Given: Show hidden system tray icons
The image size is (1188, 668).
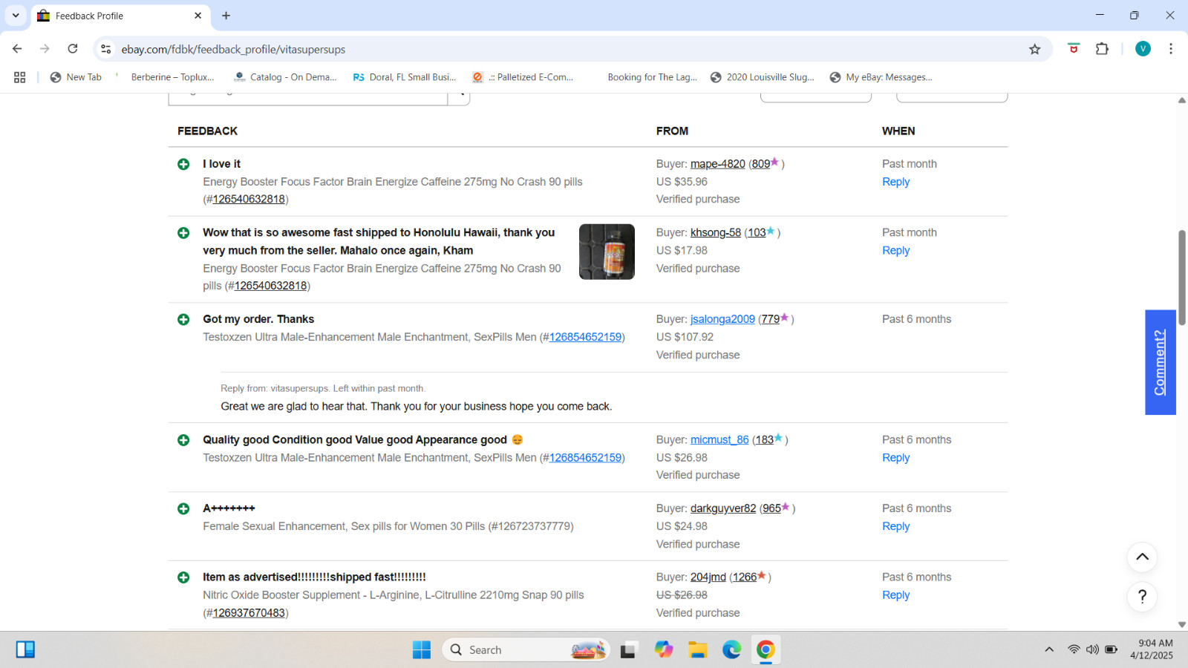Looking at the screenshot, I should pyautogui.click(x=1049, y=650).
